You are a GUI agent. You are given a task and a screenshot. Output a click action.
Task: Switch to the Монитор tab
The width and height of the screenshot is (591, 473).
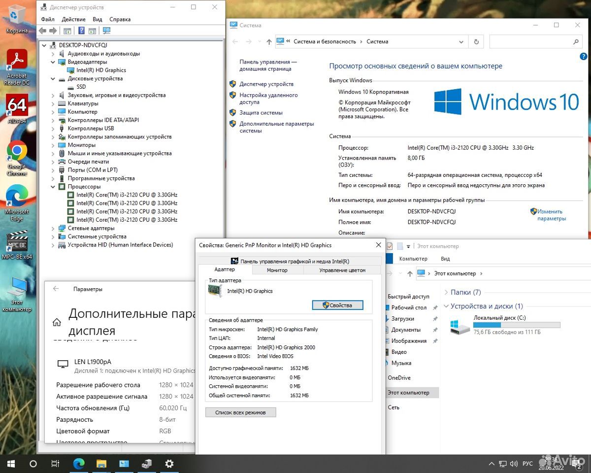pyautogui.click(x=277, y=270)
